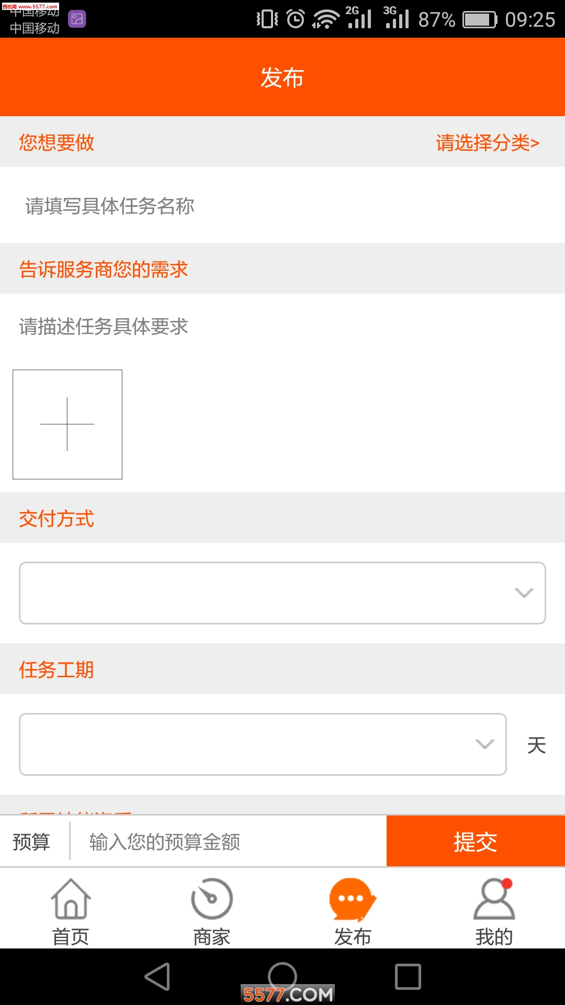Tap the 您想要做 label

click(56, 142)
